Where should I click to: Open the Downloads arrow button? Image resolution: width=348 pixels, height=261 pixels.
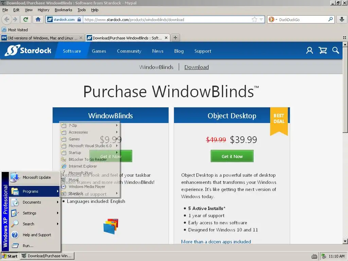coord(342,19)
